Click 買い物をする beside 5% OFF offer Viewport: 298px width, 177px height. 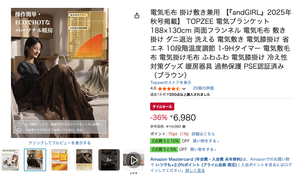pos(203,149)
